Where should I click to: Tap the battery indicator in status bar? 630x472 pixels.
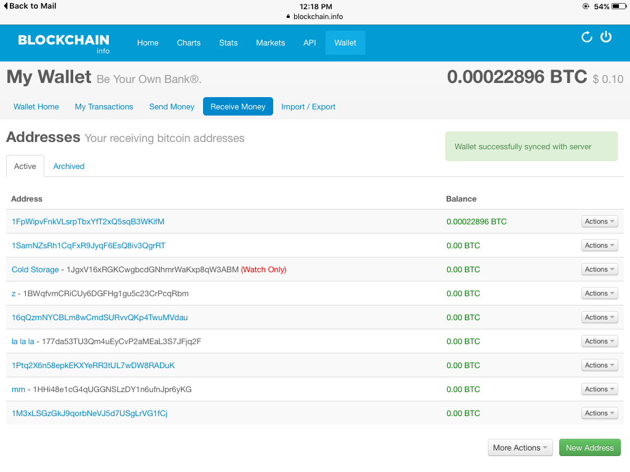(619, 6)
